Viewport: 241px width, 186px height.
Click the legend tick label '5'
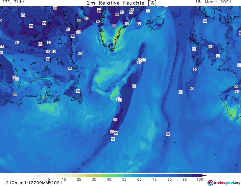click(49, 179)
